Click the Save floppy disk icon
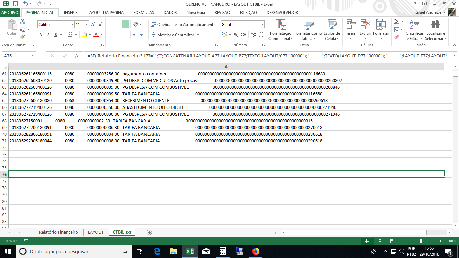Viewport: 459px width, 258px height. pos(15,4)
